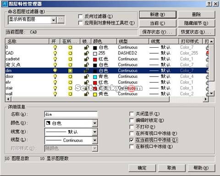Image resolution: width=220 pixels, height=176 pixels.
Task: Click the 线型 column header
Action: (132, 41)
